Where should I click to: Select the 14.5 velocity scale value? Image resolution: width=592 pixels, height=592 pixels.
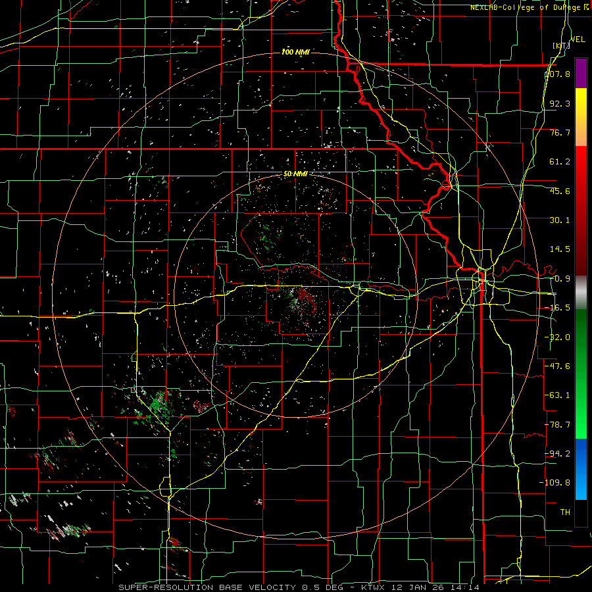(560, 249)
